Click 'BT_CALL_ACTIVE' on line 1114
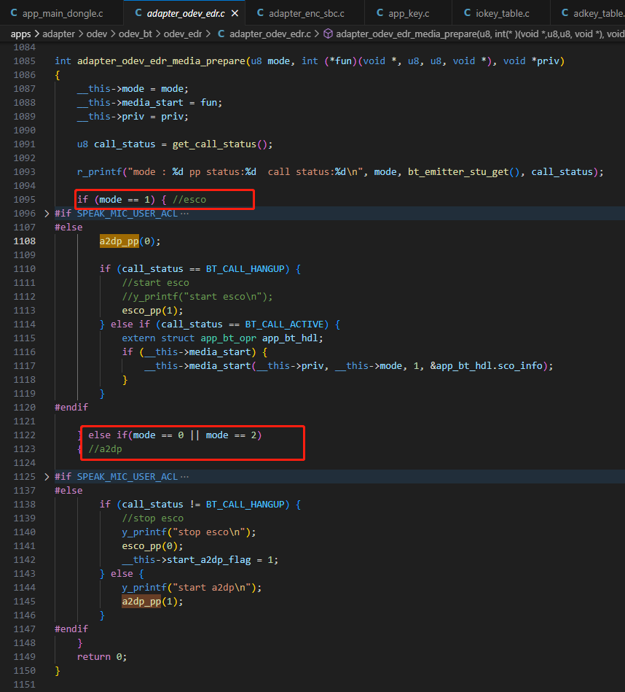The height and width of the screenshot is (692, 625). [284, 324]
